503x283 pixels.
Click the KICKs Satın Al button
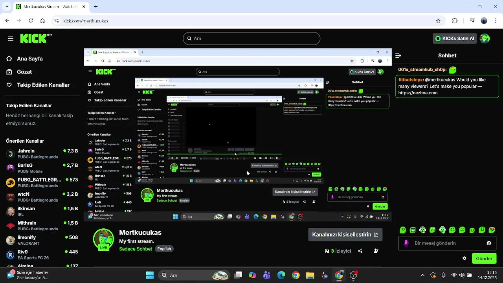tap(454, 39)
